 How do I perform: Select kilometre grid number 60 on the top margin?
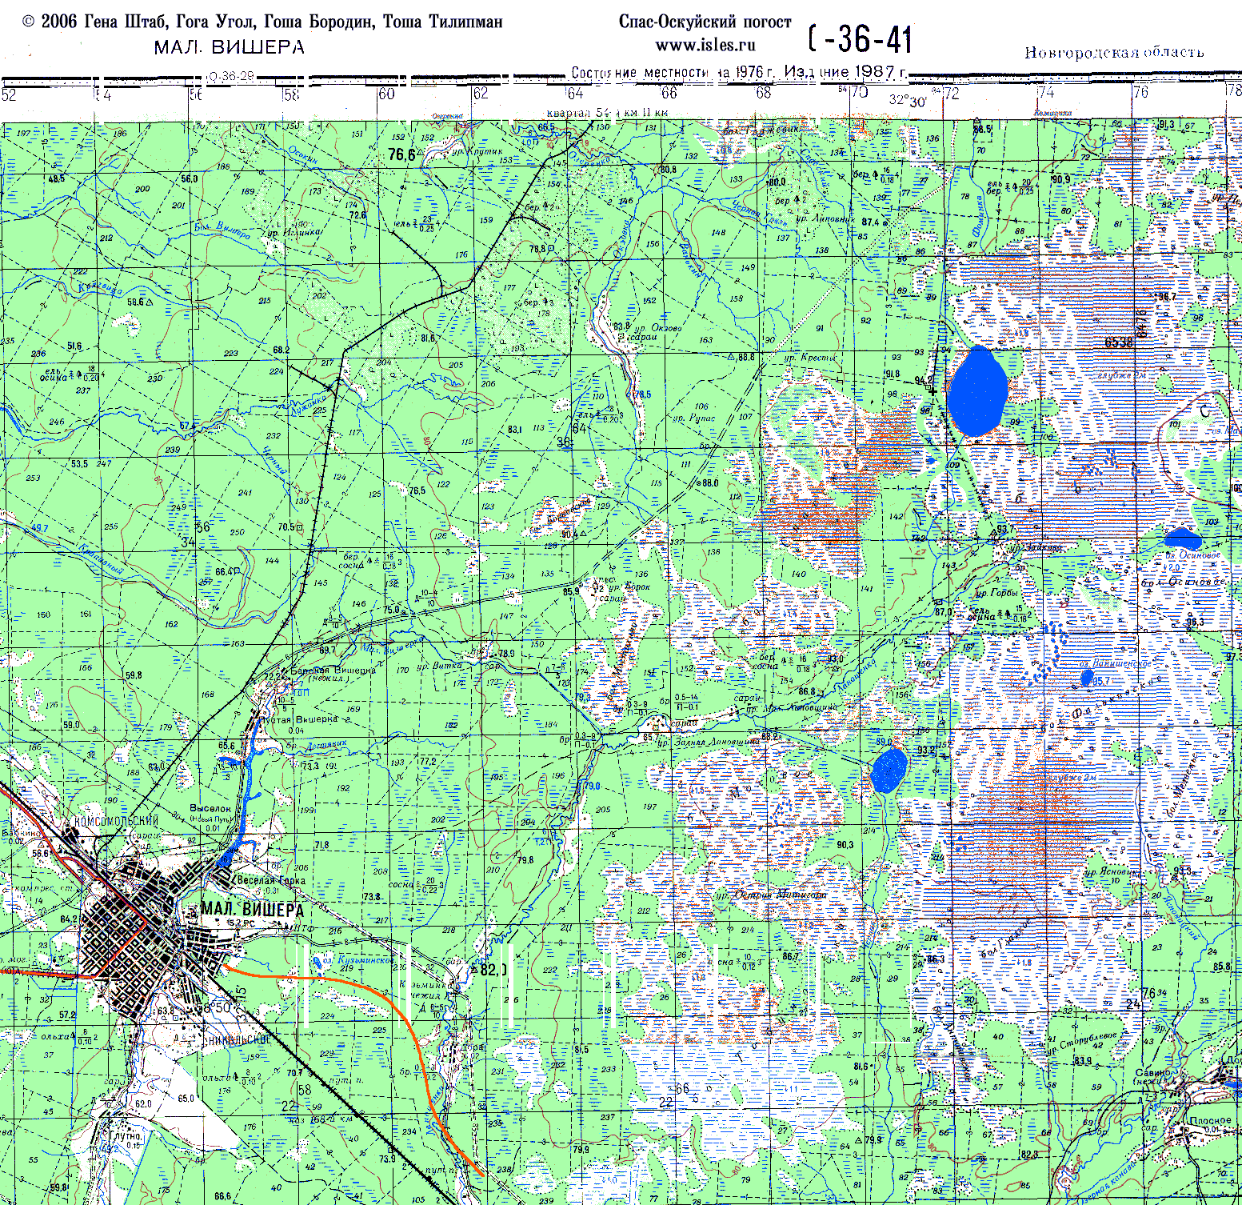386,94
